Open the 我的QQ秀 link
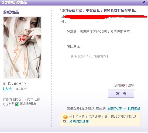Viewport: 148px width, 133px height. (114, 108)
